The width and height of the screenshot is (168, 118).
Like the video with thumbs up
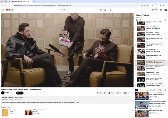tap(99, 93)
